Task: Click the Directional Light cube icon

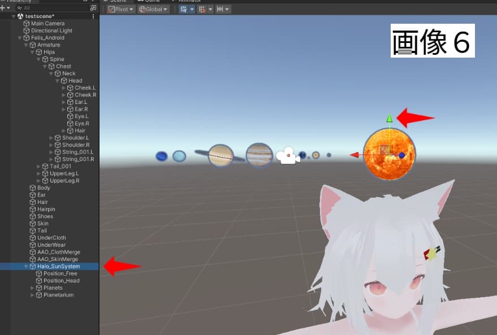Action: 27,31
